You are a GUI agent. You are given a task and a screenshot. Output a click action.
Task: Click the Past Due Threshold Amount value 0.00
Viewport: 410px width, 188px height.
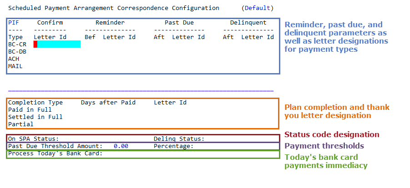[x=121, y=146]
